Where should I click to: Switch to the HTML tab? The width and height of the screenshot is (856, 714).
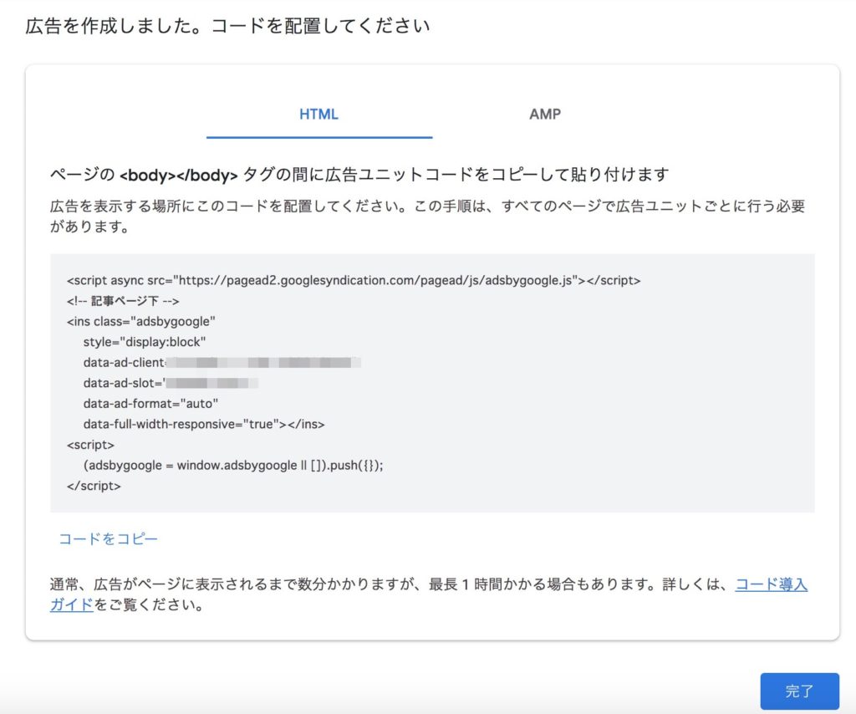[318, 114]
